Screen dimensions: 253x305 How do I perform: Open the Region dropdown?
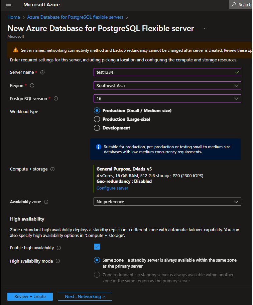tap(167, 85)
